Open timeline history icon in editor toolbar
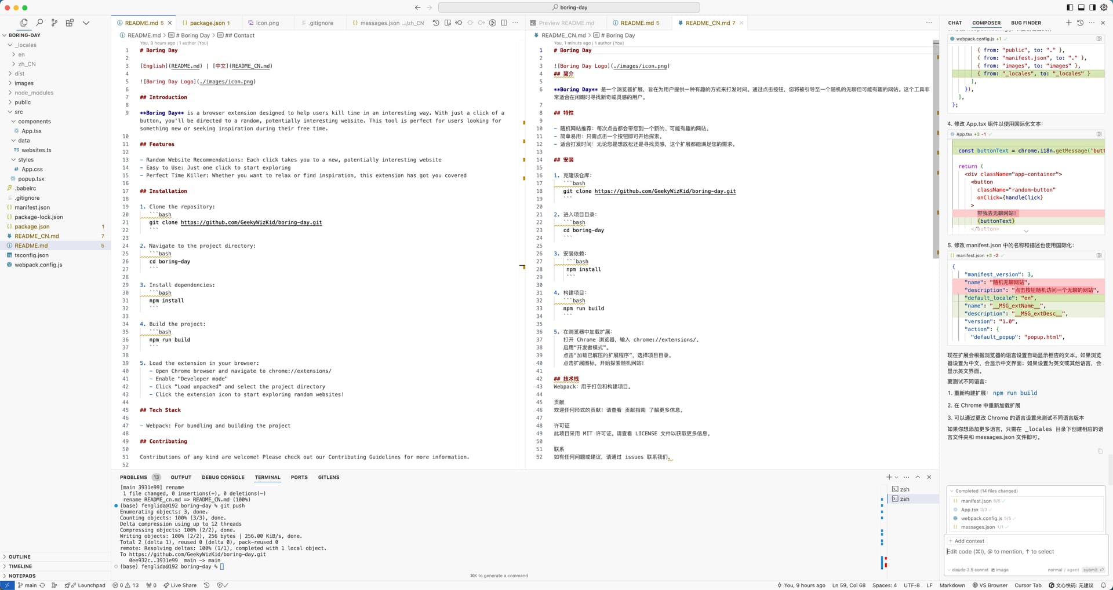Viewport: 1113px width, 590px height. coord(436,23)
